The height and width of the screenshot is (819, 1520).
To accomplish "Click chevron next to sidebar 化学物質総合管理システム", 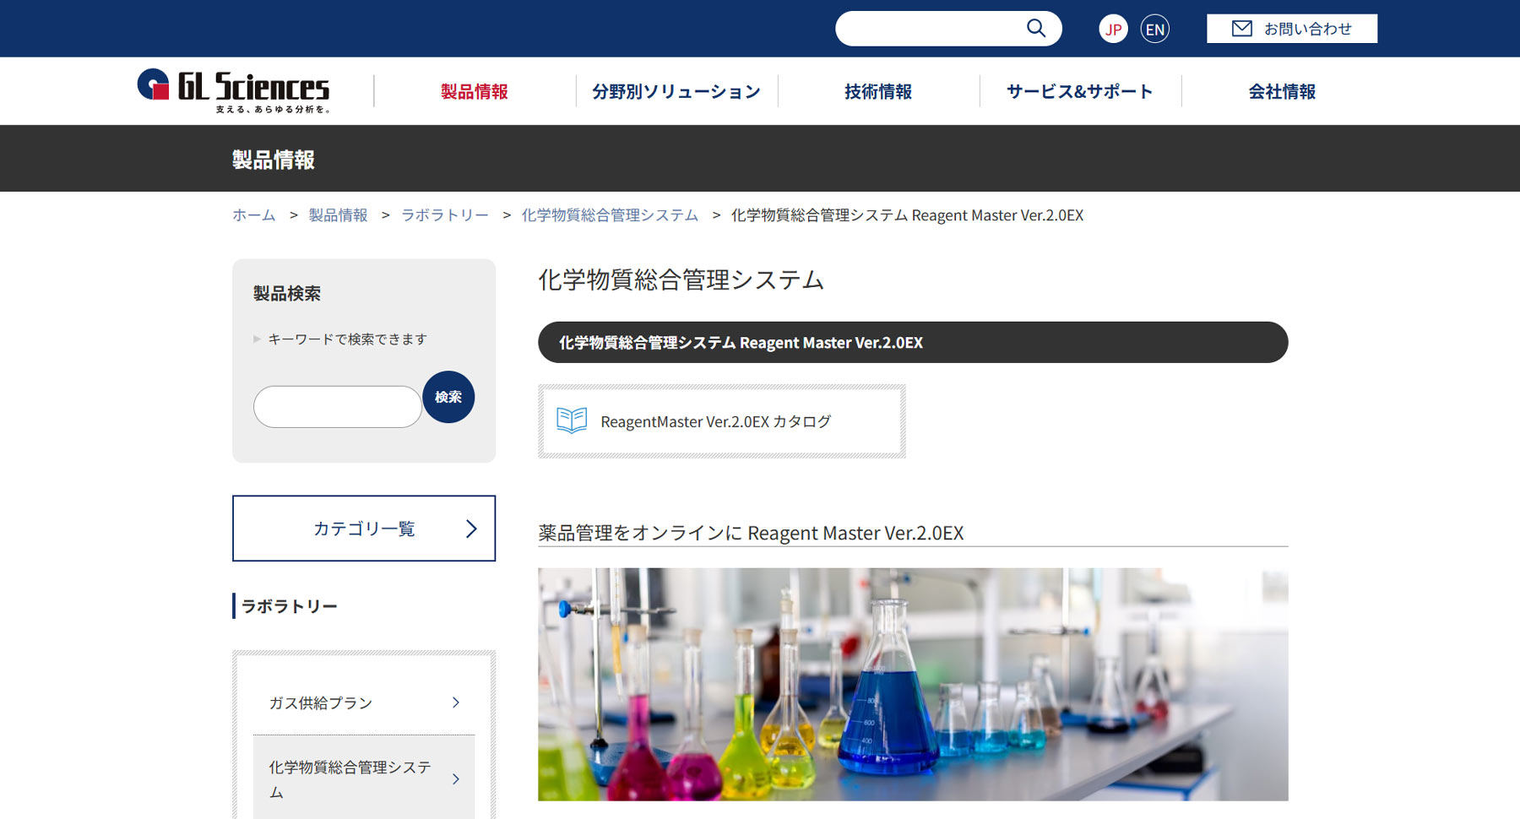I will [x=456, y=779].
